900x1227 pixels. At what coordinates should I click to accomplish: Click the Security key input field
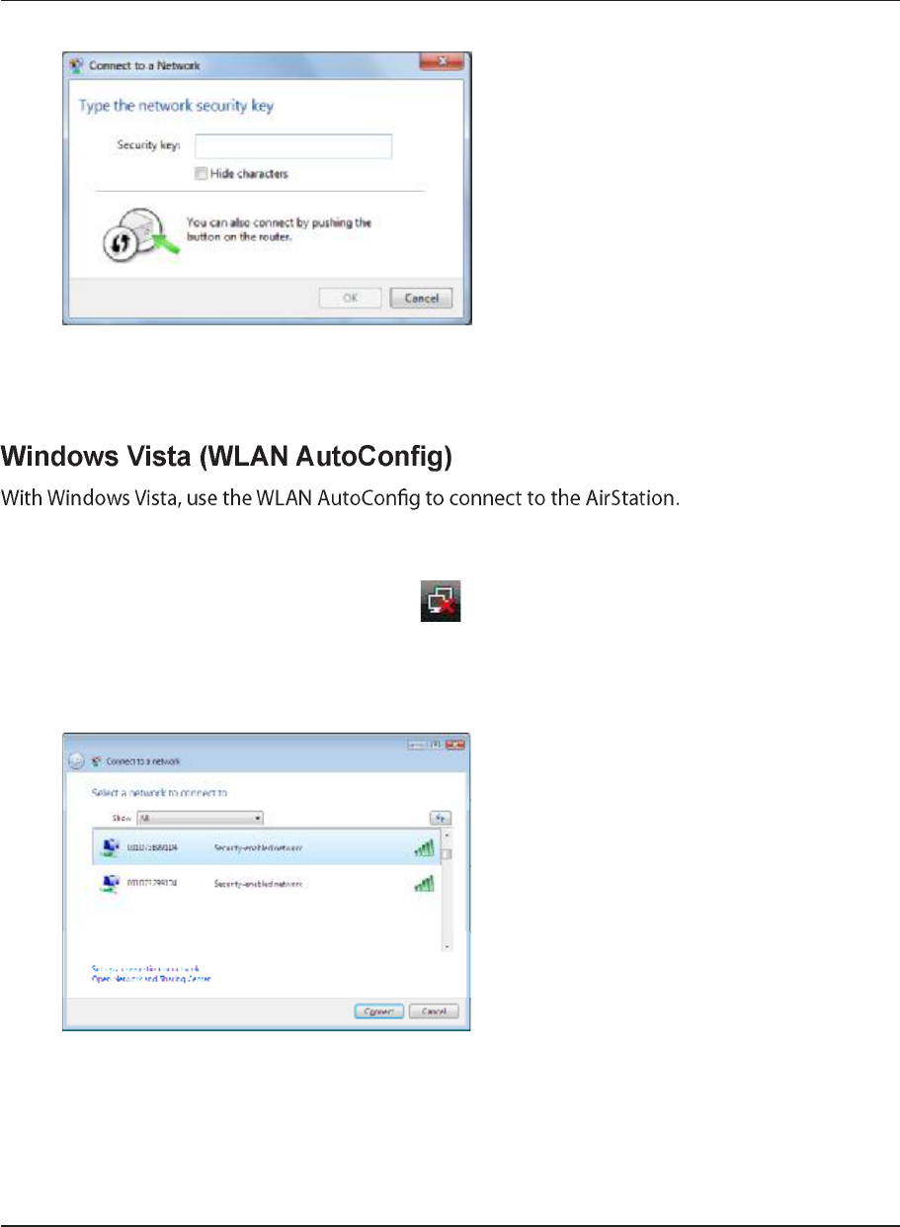tap(293, 146)
